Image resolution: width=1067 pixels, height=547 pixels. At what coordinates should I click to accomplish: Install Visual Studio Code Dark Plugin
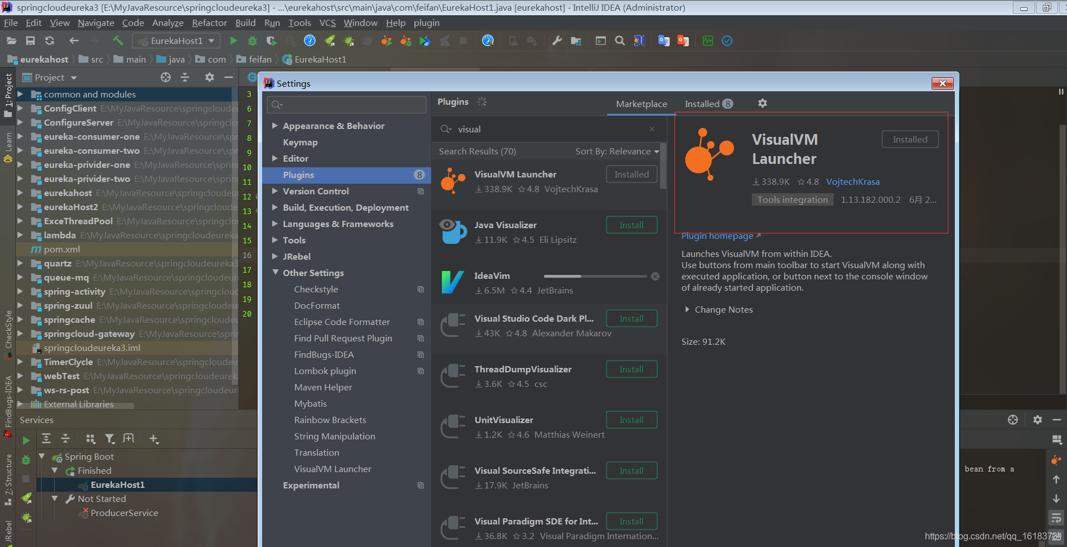(x=631, y=318)
